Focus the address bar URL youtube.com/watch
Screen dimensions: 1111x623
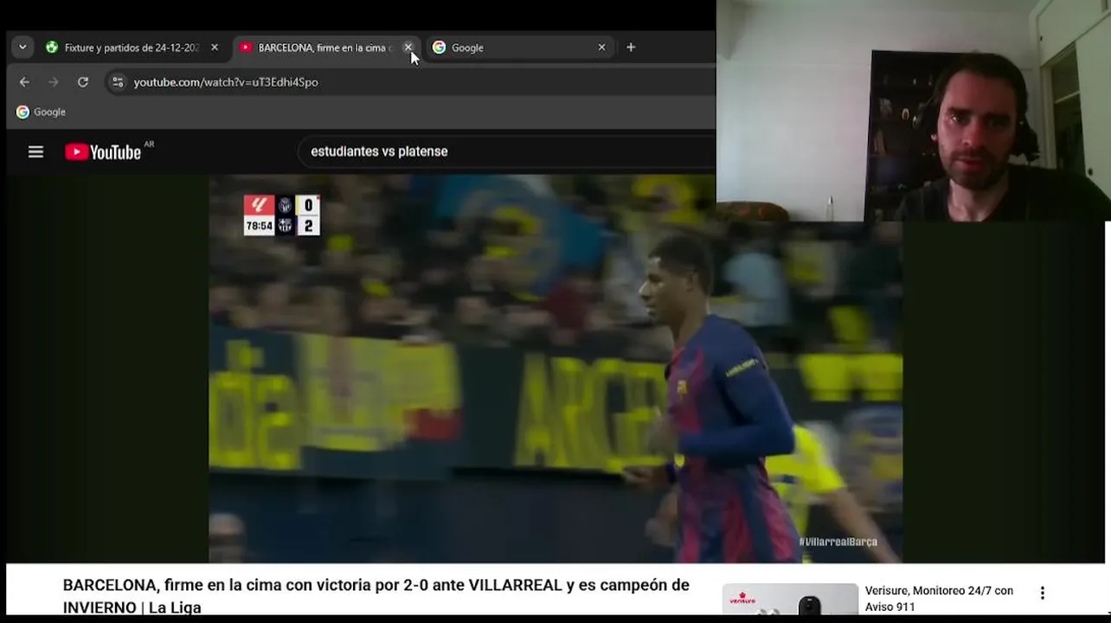[x=226, y=82]
